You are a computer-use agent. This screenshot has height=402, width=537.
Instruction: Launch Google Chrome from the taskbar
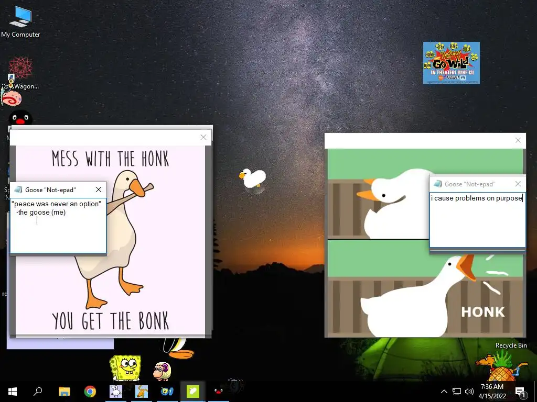(x=90, y=392)
